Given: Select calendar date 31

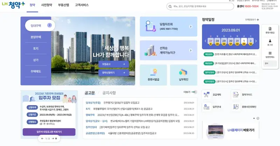Looking at the screenshot, I should tap(237, 41).
